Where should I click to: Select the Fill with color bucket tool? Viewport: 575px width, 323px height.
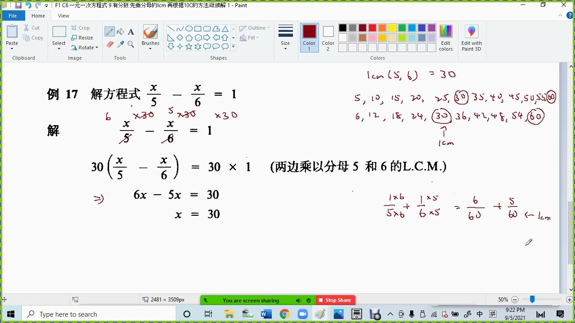(x=120, y=31)
